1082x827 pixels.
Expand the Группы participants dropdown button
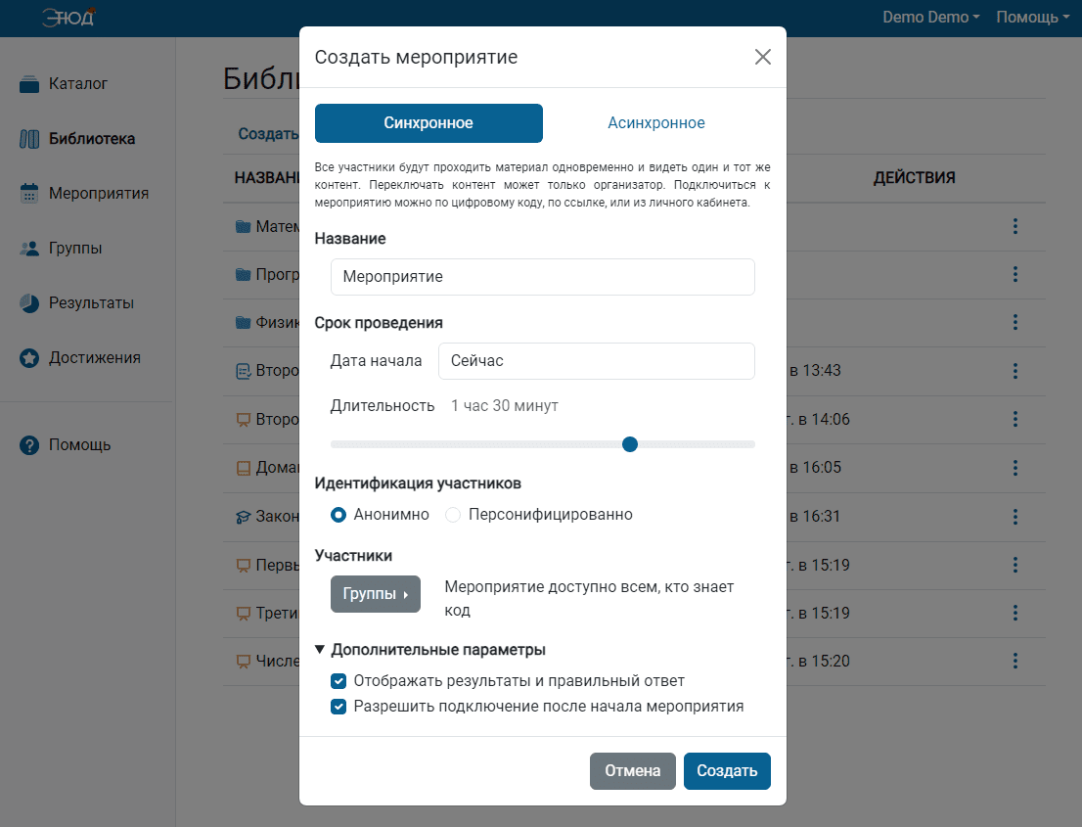pos(376,594)
